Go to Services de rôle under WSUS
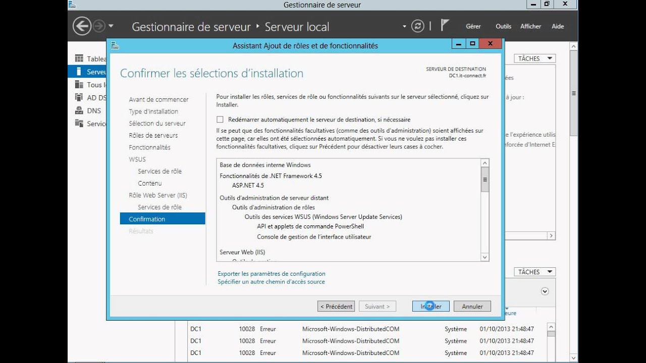The image size is (646, 363). (x=159, y=171)
